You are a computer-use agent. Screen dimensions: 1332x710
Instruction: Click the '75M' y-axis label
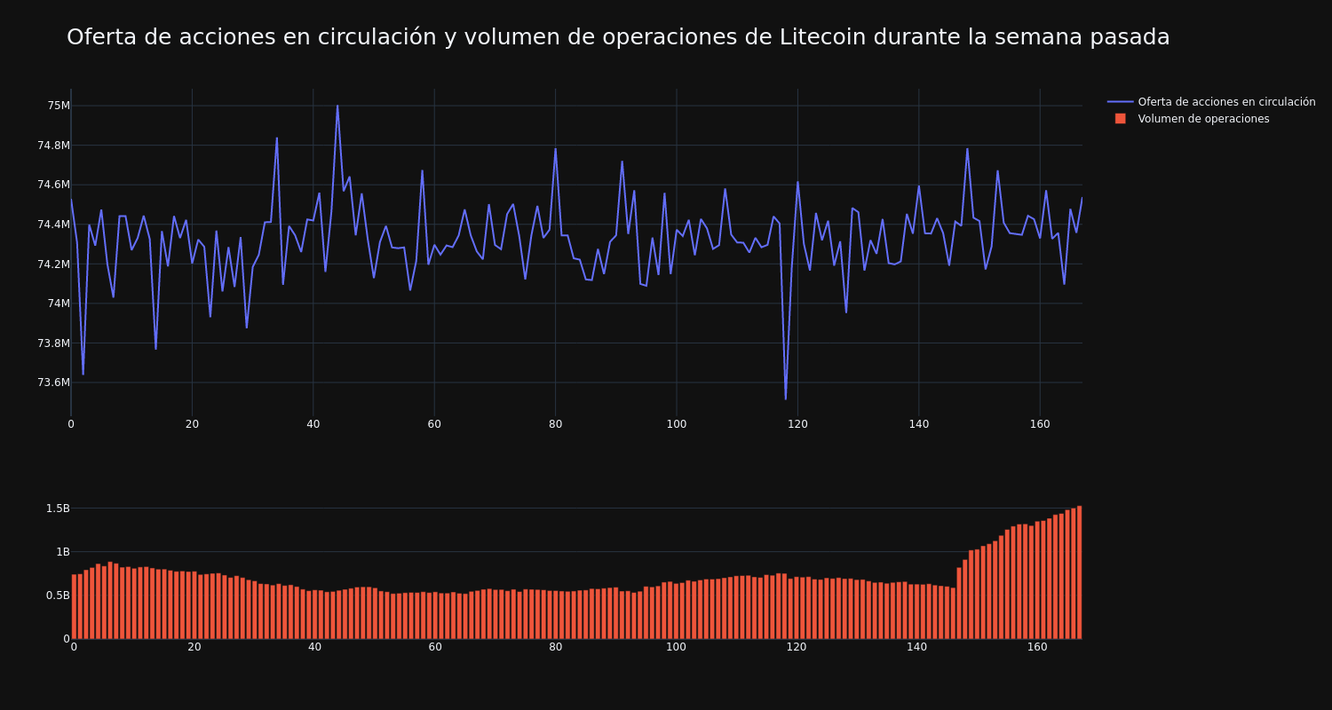(x=59, y=106)
